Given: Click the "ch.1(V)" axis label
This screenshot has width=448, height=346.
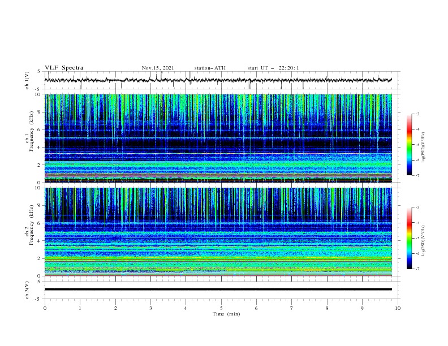Looking at the screenshot, I should [27, 80].
